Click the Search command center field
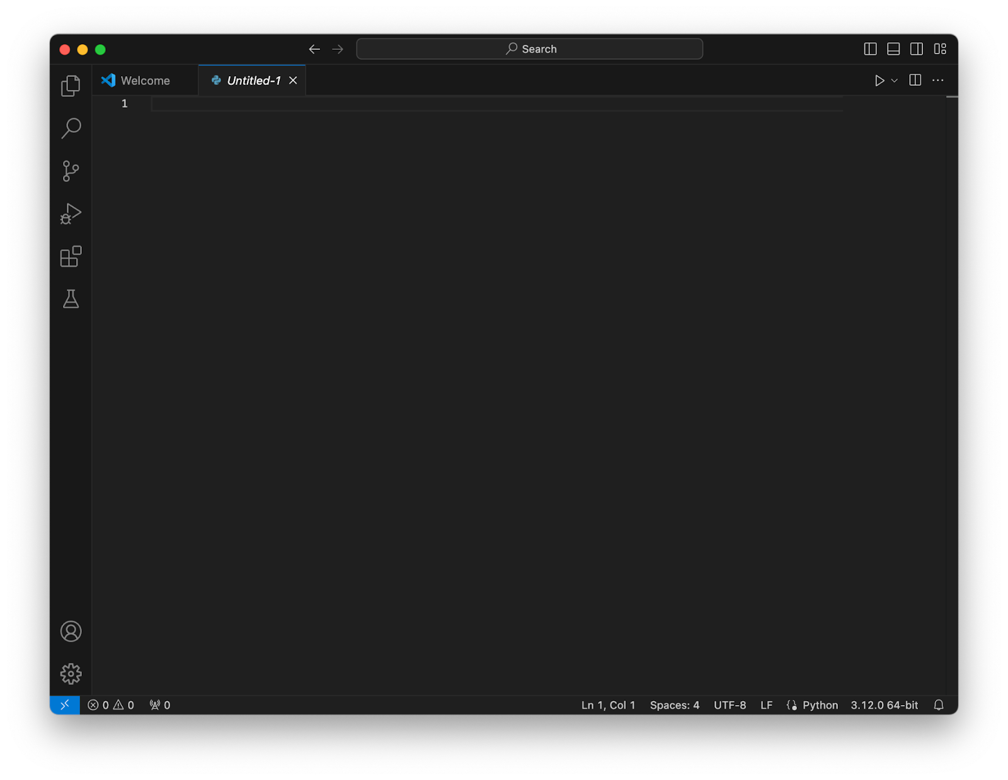1008x780 pixels. tap(529, 49)
